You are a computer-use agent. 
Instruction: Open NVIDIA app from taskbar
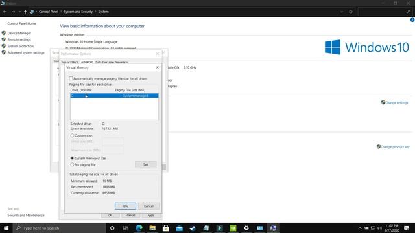233,228
